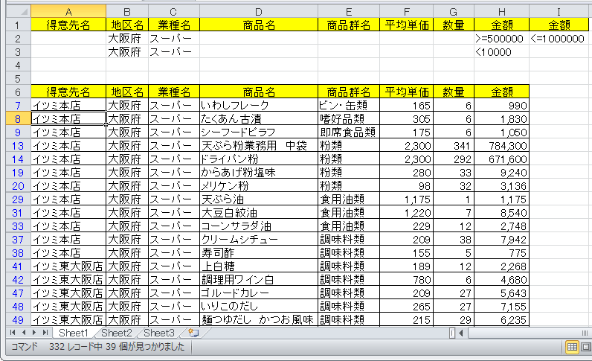Select the Sheet1 tab

74,333
